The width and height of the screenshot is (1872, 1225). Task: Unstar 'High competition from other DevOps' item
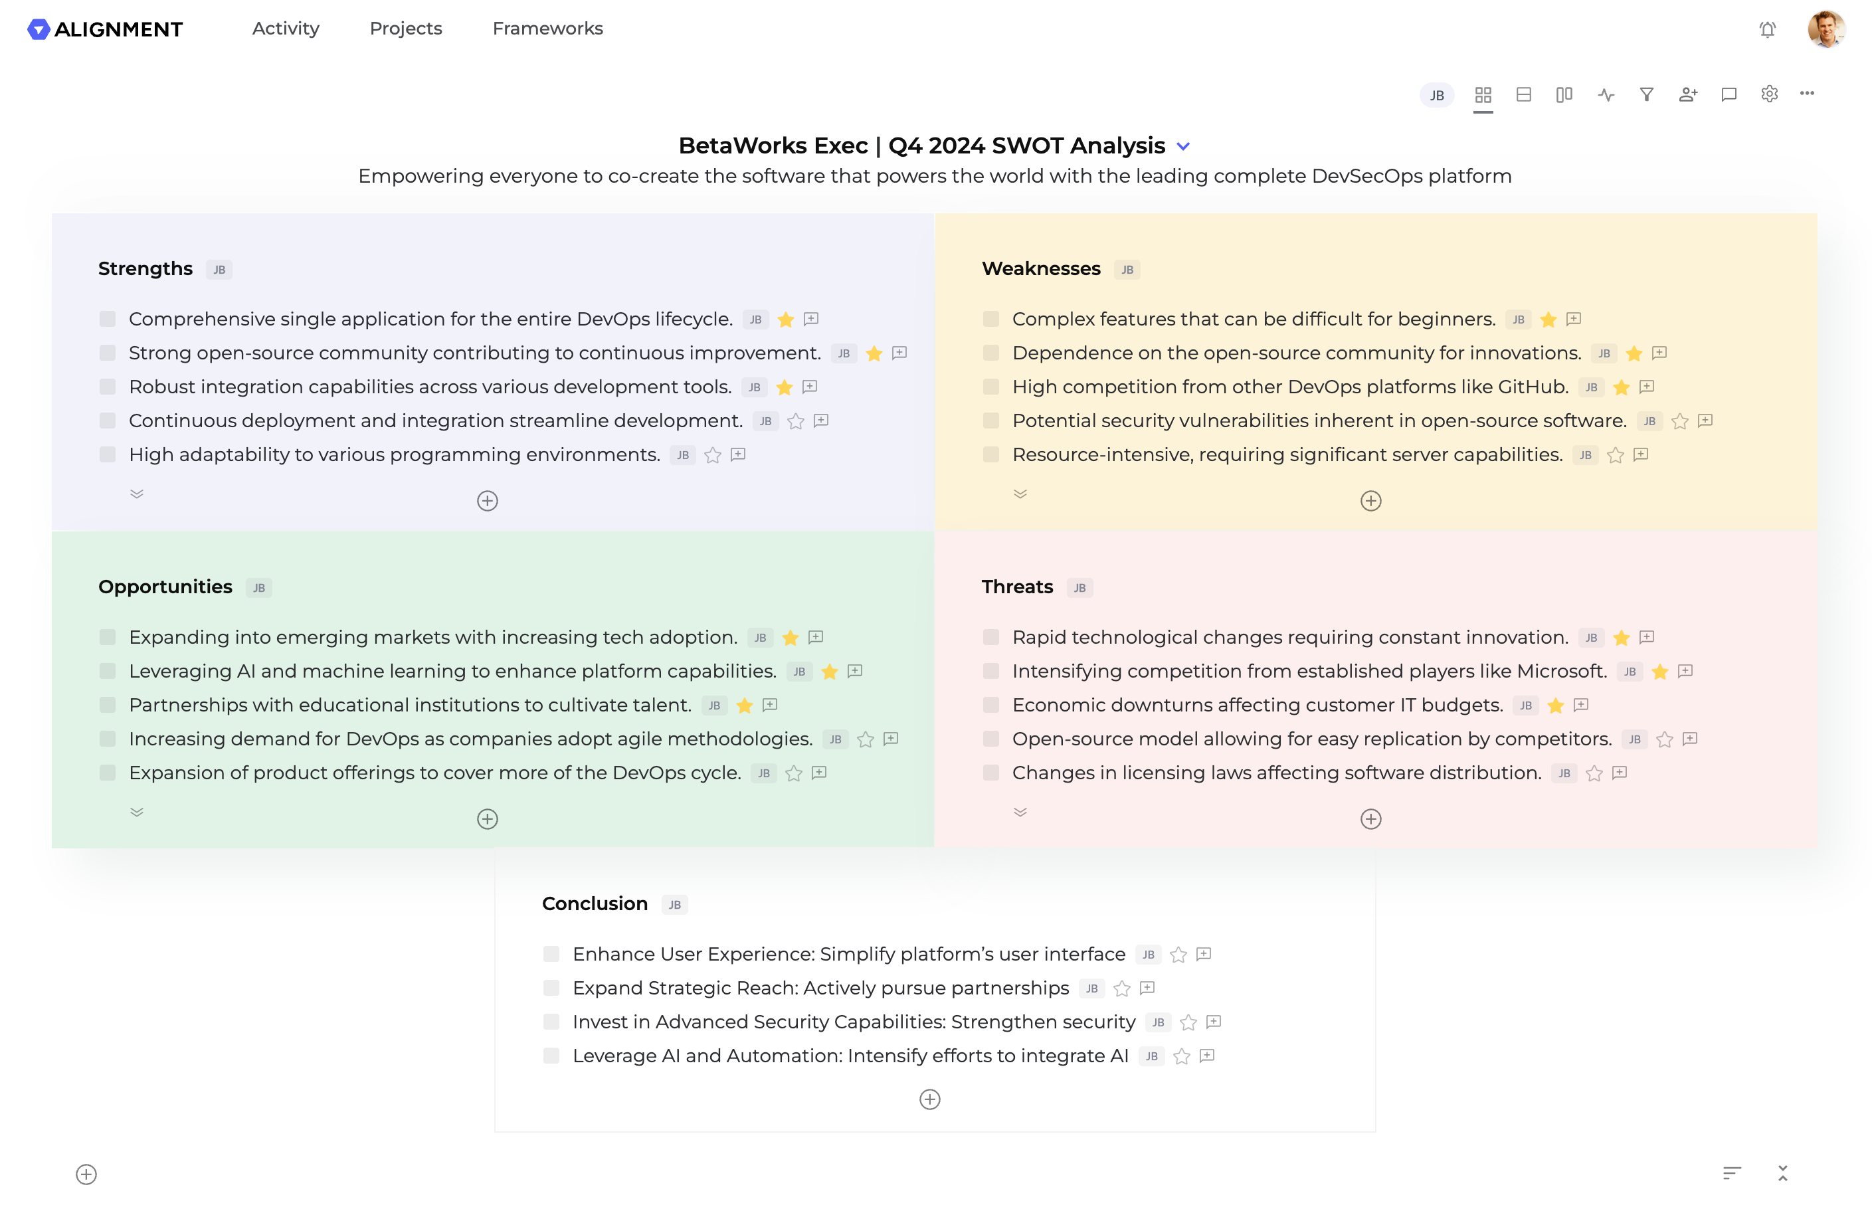[1621, 387]
